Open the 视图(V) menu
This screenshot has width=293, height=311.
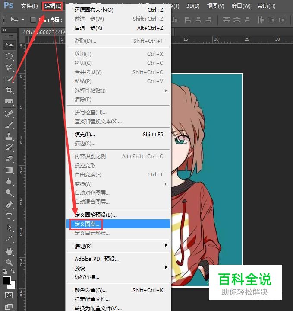215,6
